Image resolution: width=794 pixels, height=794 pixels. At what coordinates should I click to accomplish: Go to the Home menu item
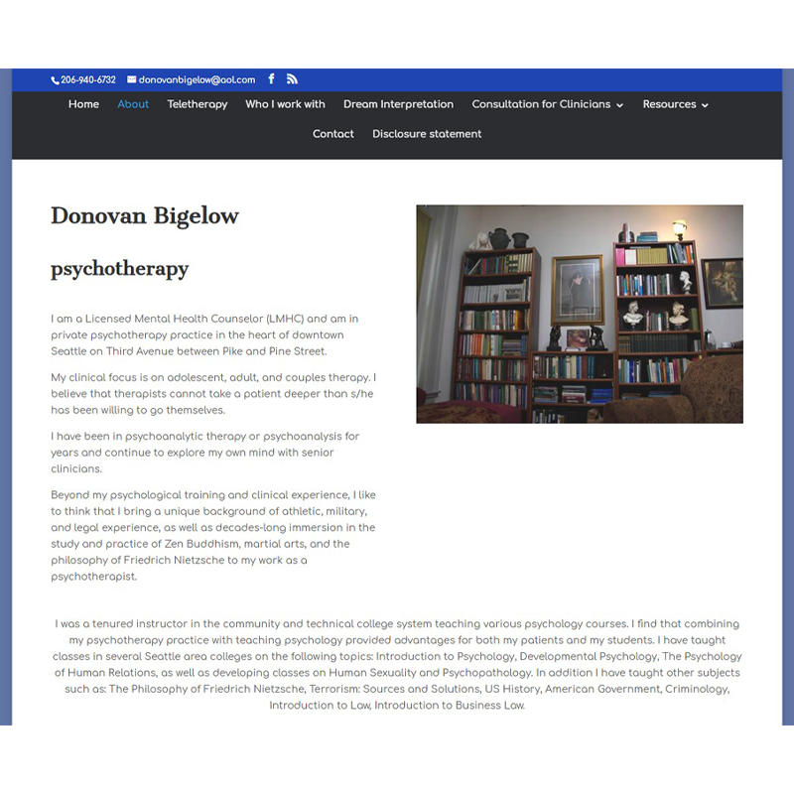click(x=83, y=104)
